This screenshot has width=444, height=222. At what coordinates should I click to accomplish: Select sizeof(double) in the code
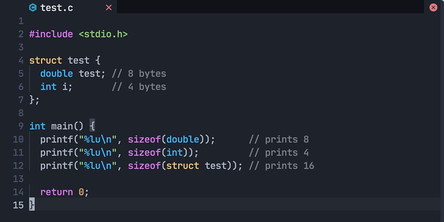click(x=166, y=139)
